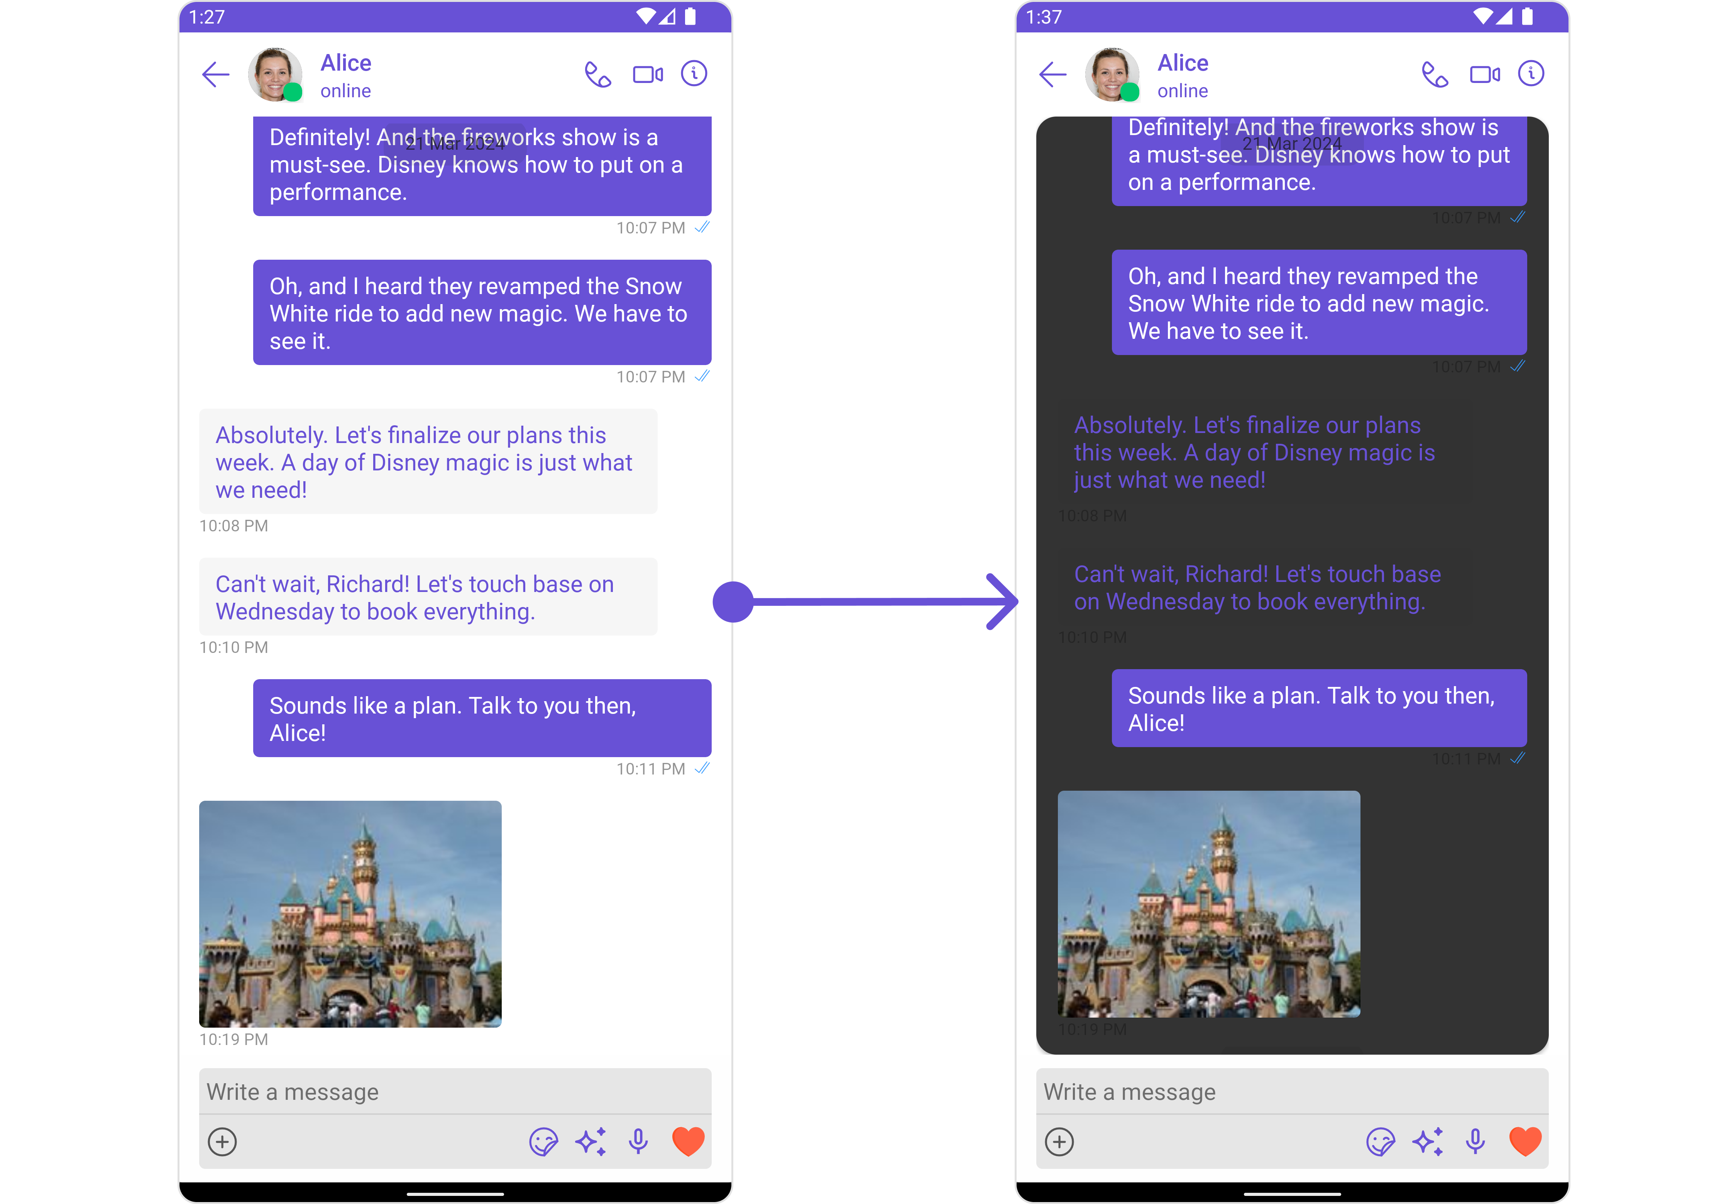Tap battery status icon in right phone
This screenshot has height=1204, width=1736.
[x=1527, y=16]
